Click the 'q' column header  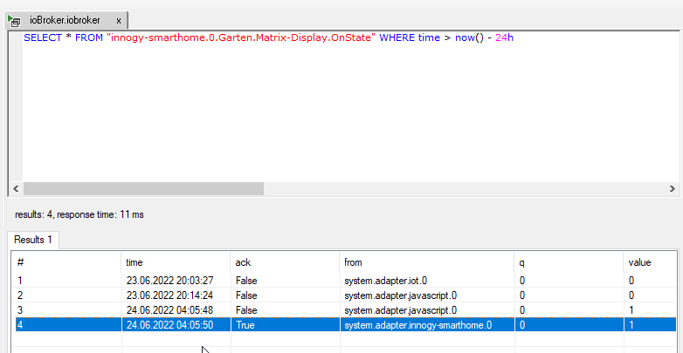[x=569, y=262]
